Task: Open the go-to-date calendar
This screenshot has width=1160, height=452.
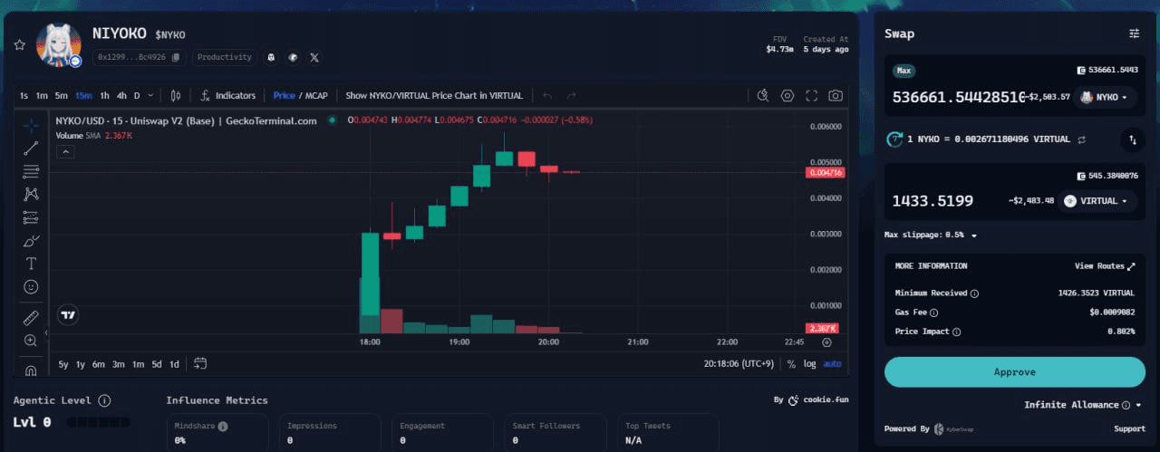Action: coord(200,364)
